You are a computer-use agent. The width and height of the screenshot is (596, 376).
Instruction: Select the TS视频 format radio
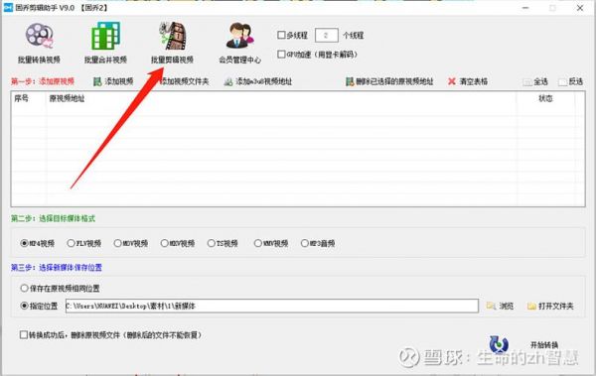211,243
